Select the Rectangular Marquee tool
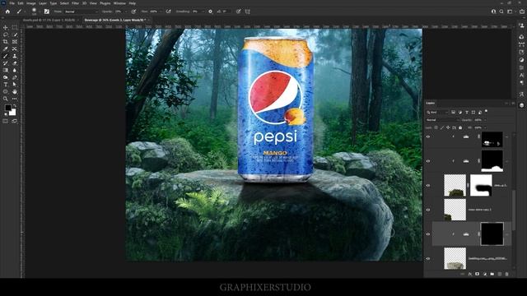The height and width of the screenshot is (296, 527). point(15,27)
